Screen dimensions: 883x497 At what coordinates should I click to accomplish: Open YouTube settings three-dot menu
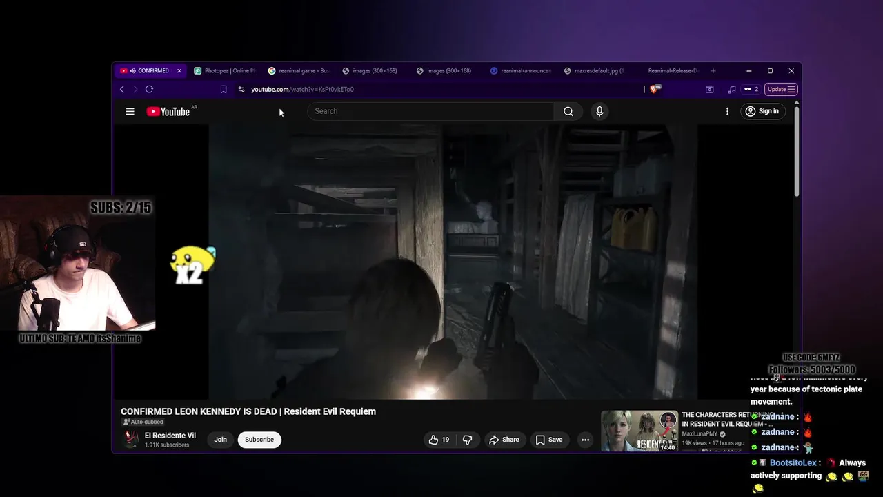coord(727,111)
